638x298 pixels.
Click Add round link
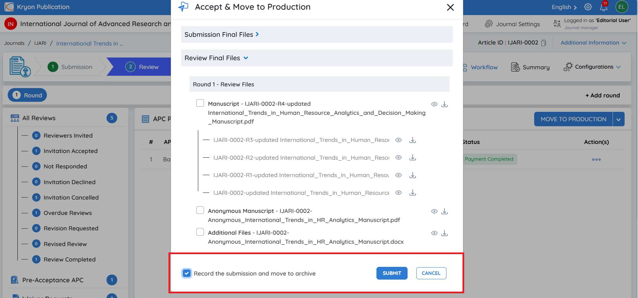(602, 95)
